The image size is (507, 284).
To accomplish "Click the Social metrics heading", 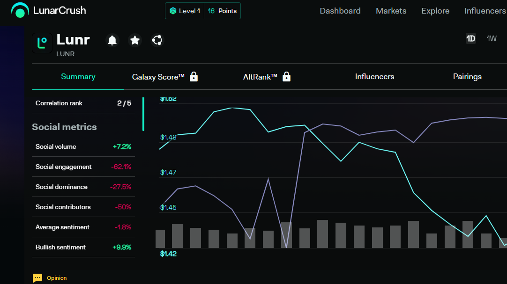I will click(64, 127).
